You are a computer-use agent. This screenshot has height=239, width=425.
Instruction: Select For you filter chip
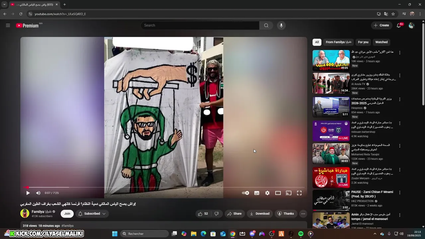(x=363, y=42)
